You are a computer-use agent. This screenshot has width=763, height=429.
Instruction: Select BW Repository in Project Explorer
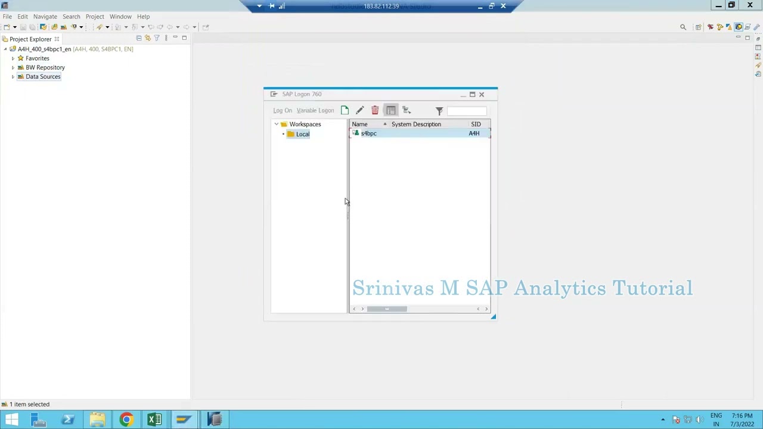45,67
